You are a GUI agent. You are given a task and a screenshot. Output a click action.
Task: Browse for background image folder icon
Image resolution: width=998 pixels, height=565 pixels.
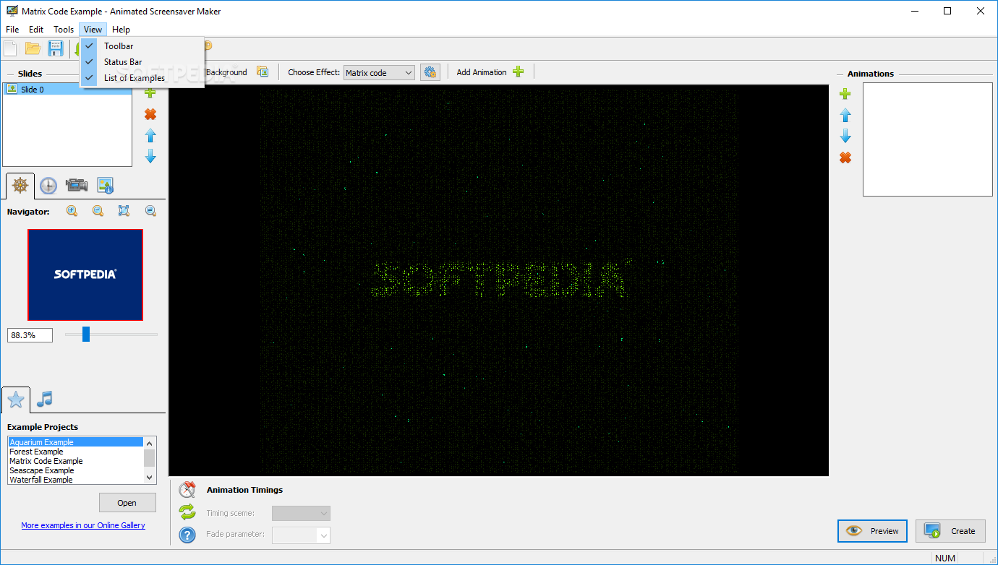pos(263,72)
